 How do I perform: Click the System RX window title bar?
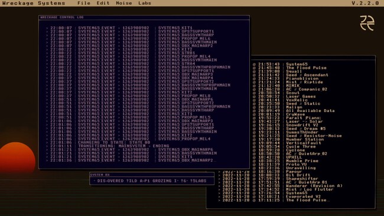pyautogui.click(x=152, y=175)
